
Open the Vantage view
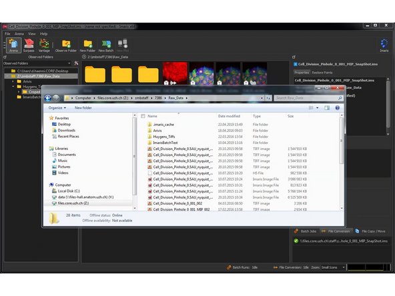(44, 45)
